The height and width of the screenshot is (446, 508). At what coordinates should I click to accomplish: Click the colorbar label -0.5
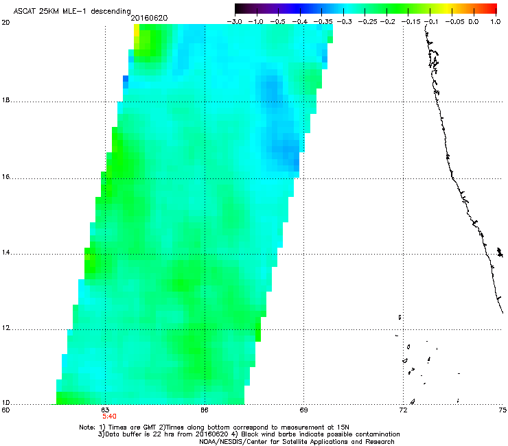(277, 22)
